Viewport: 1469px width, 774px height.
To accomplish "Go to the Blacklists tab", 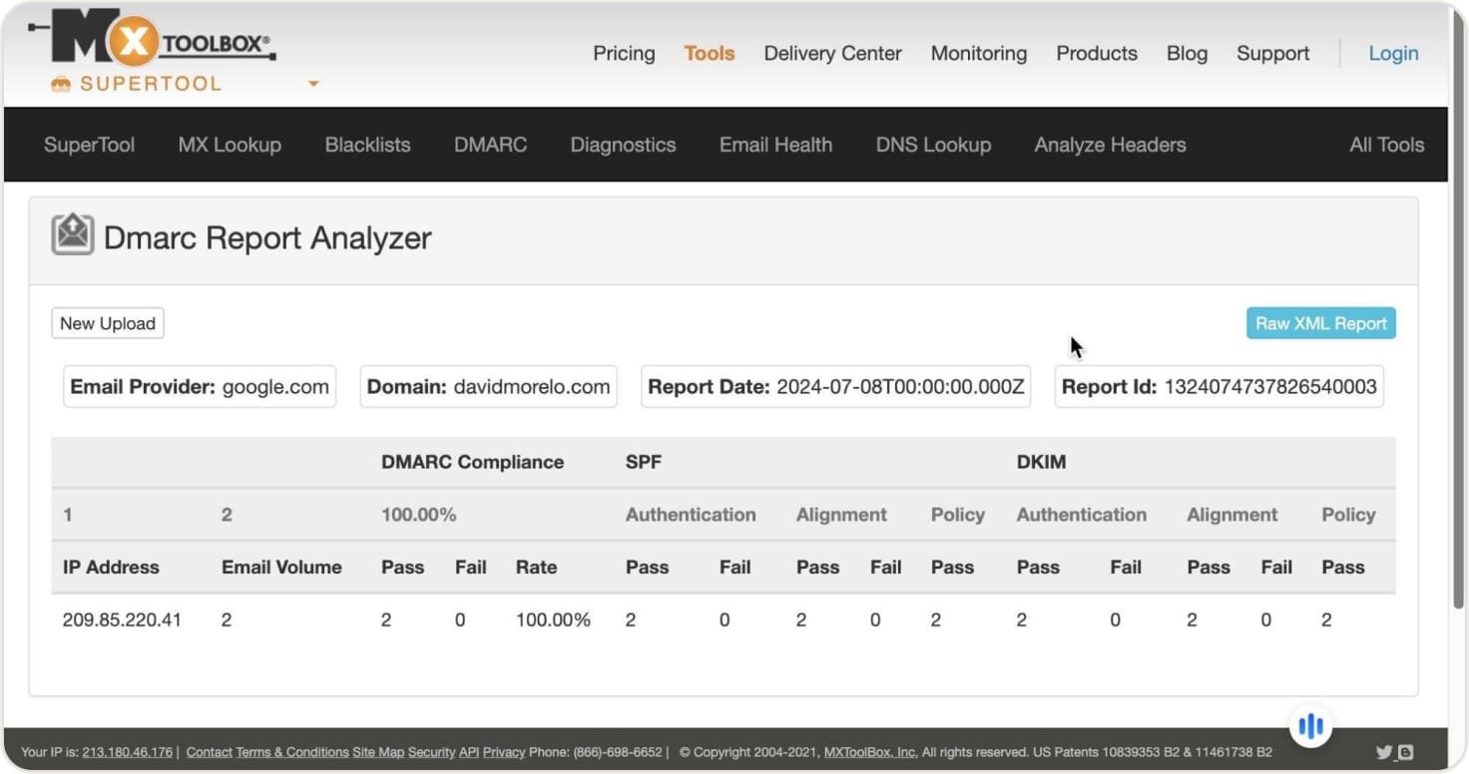I will 367,145.
